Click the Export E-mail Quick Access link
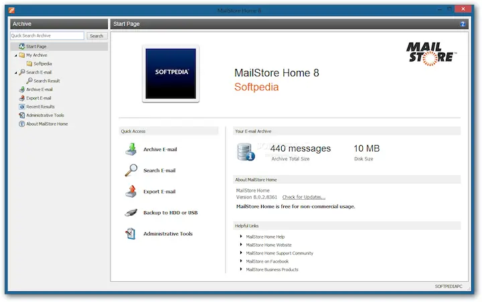The height and width of the screenshot is (302, 482). 159,192
